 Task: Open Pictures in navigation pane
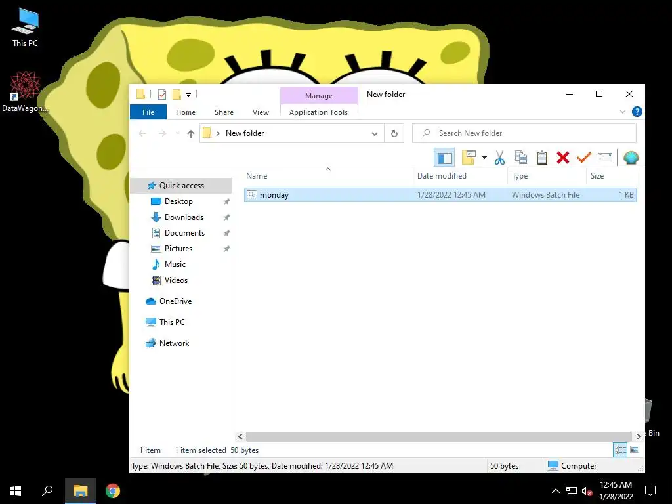pos(178,249)
